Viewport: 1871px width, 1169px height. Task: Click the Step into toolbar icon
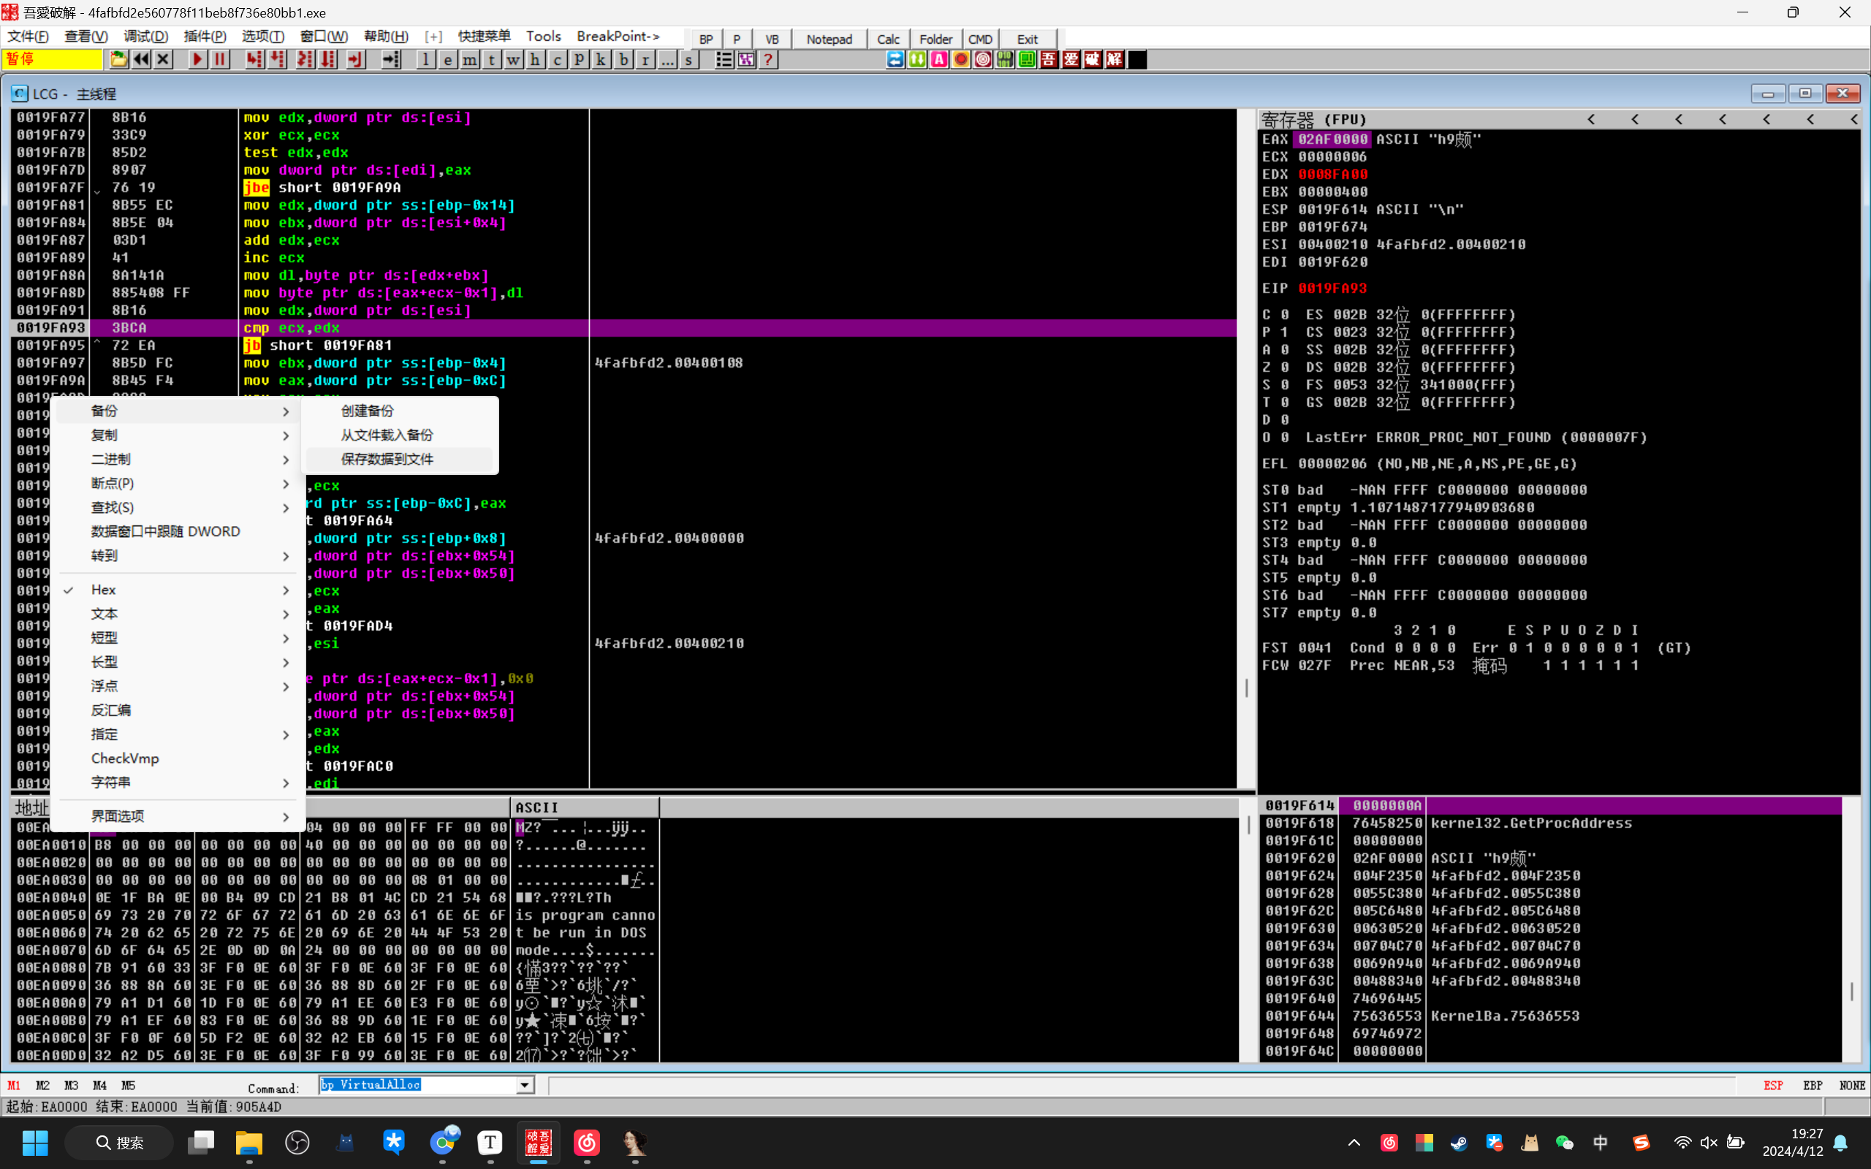point(254,59)
